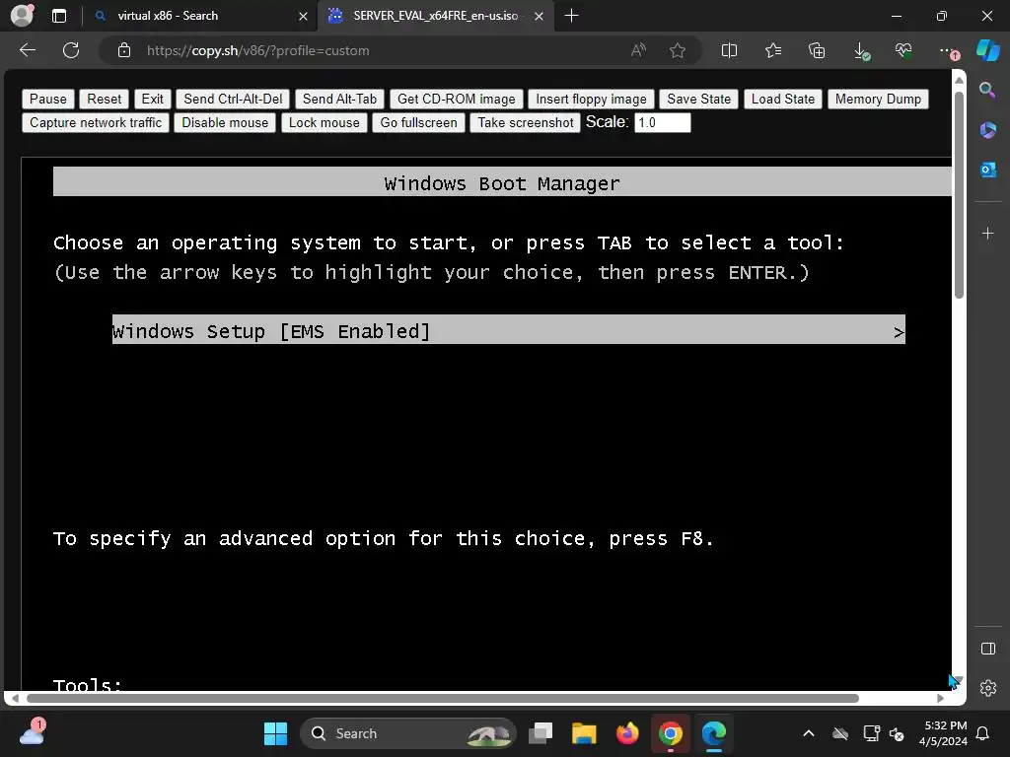Refresh the current page
The height and width of the screenshot is (757, 1010).
pos(71,50)
